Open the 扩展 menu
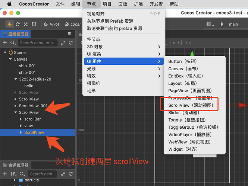The image size is (248, 186). point(138,4)
